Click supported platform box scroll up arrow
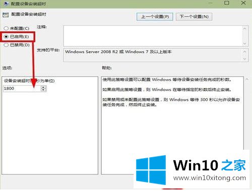Viewport: 252px width, 191px height. pos(245,51)
